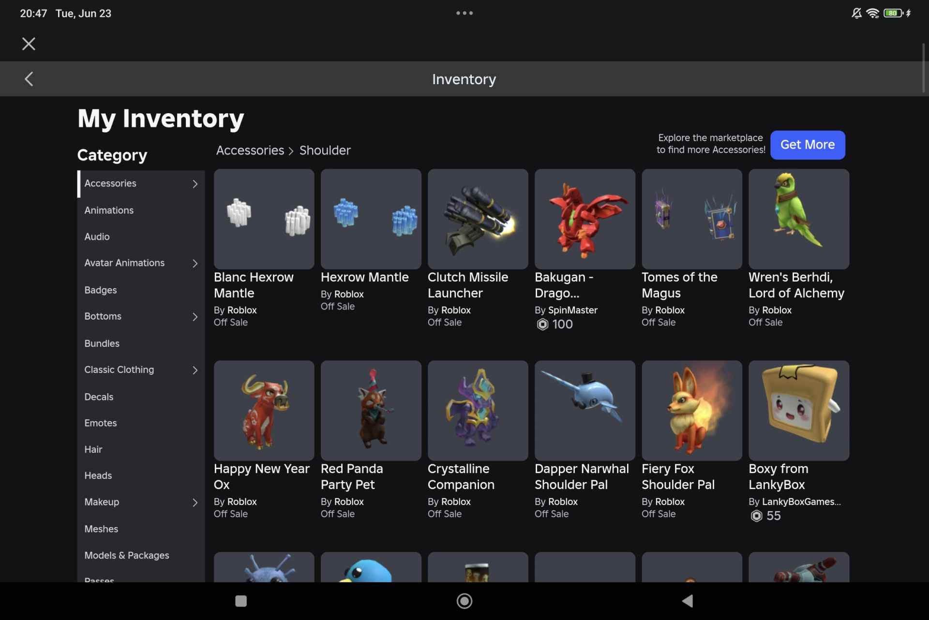This screenshot has height=620, width=929.
Task: Select the Animations category
Action: (141, 210)
